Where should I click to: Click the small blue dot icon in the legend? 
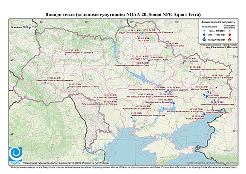(204, 31)
